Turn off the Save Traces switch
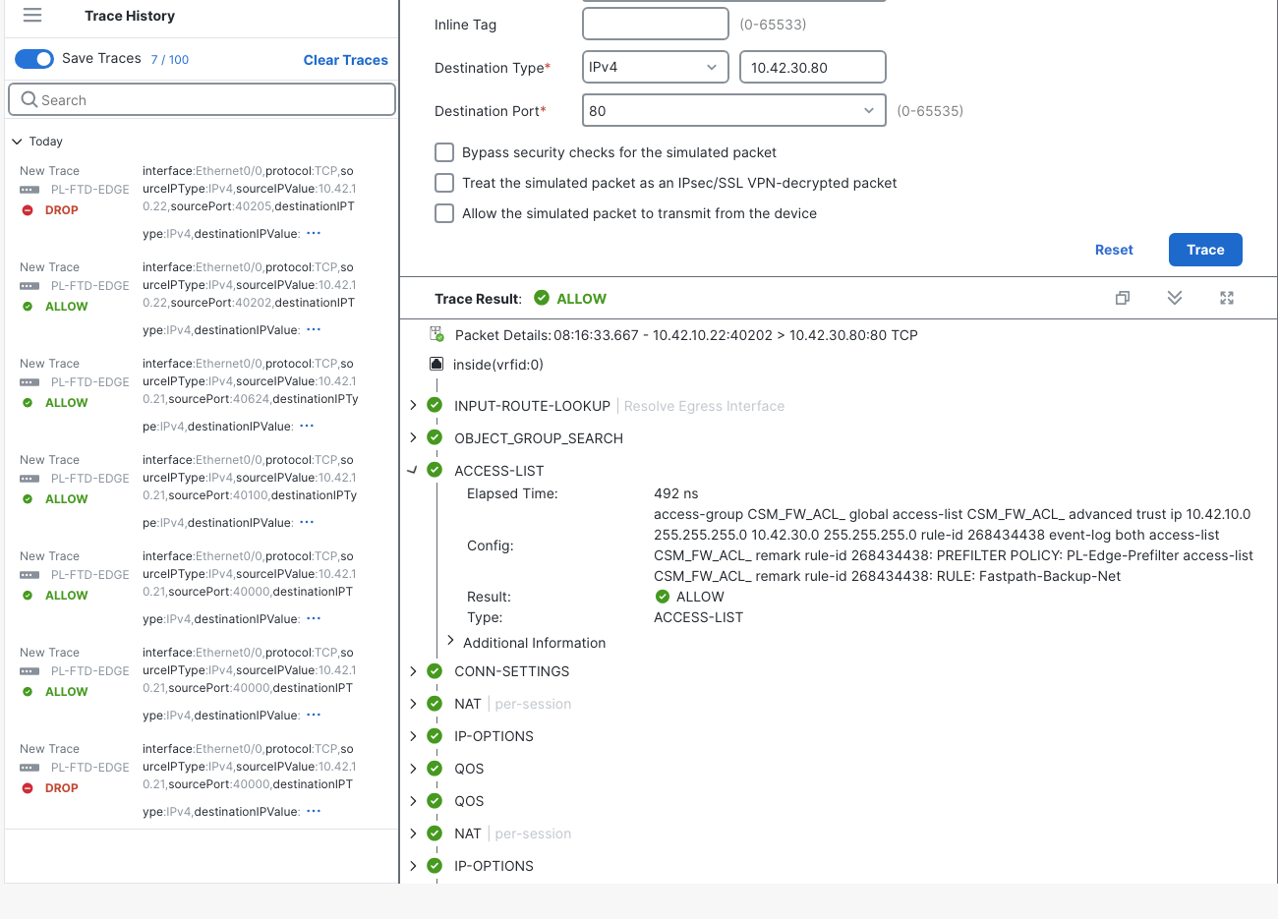 click(34, 59)
